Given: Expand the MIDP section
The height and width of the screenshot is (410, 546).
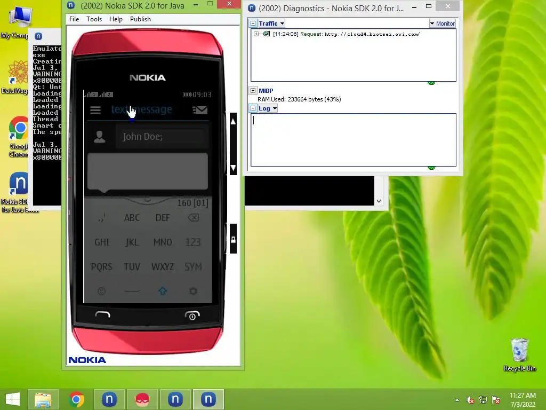Looking at the screenshot, I should [253, 90].
